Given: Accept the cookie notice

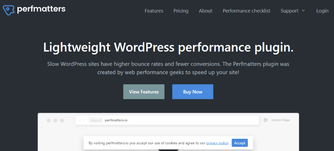Looking at the screenshot, I should tap(240, 143).
